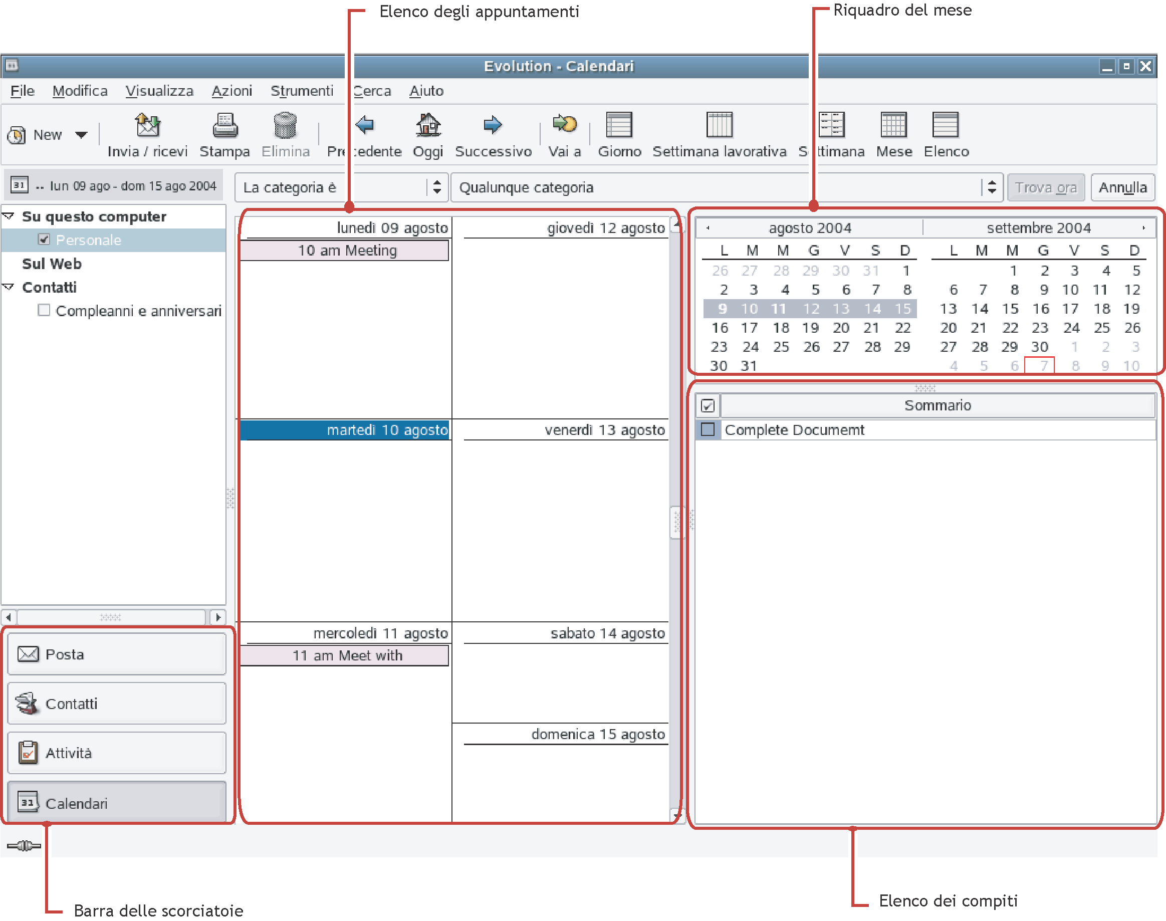Mark Complete Documemt task as done

[707, 430]
